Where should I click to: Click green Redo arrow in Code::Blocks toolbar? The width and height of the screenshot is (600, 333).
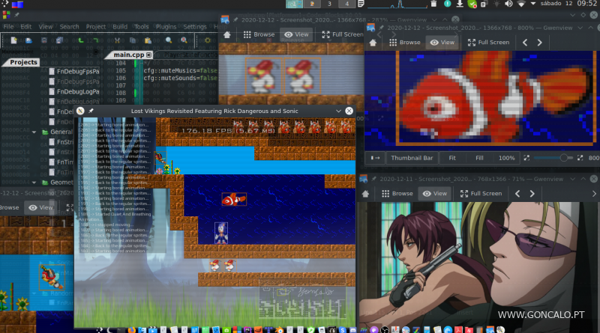[x=95, y=40]
